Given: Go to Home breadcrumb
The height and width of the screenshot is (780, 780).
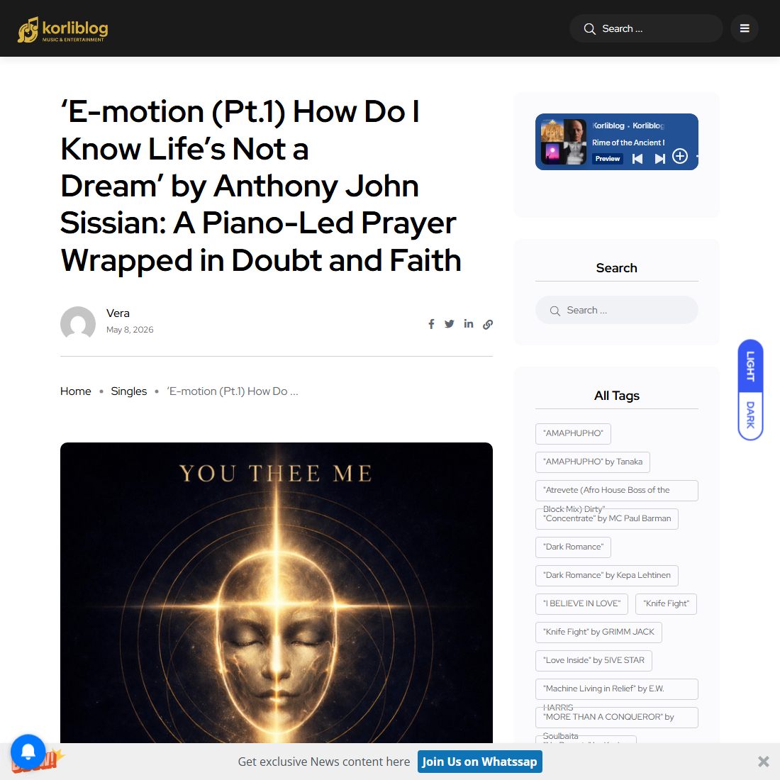Looking at the screenshot, I should [76, 391].
